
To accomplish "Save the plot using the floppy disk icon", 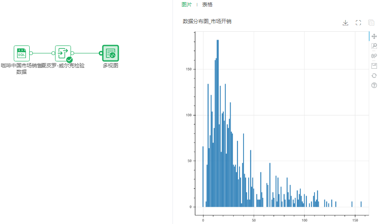I will point(374,66).
